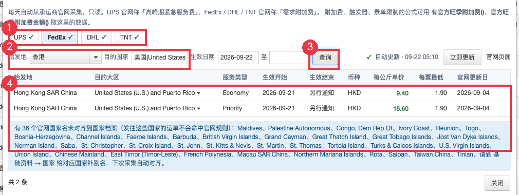Viewport: 519px width, 195px height.
Task: Switch to the TNT carrier tab
Action: pos(129,37)
